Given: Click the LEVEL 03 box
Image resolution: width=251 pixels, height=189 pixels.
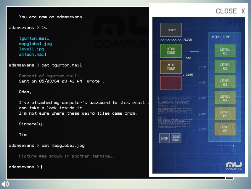Looking at the screenshot, I should 225,82.
